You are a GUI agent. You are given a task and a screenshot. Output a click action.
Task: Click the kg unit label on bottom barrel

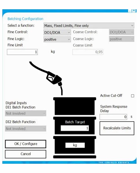[x=75, y=145]
